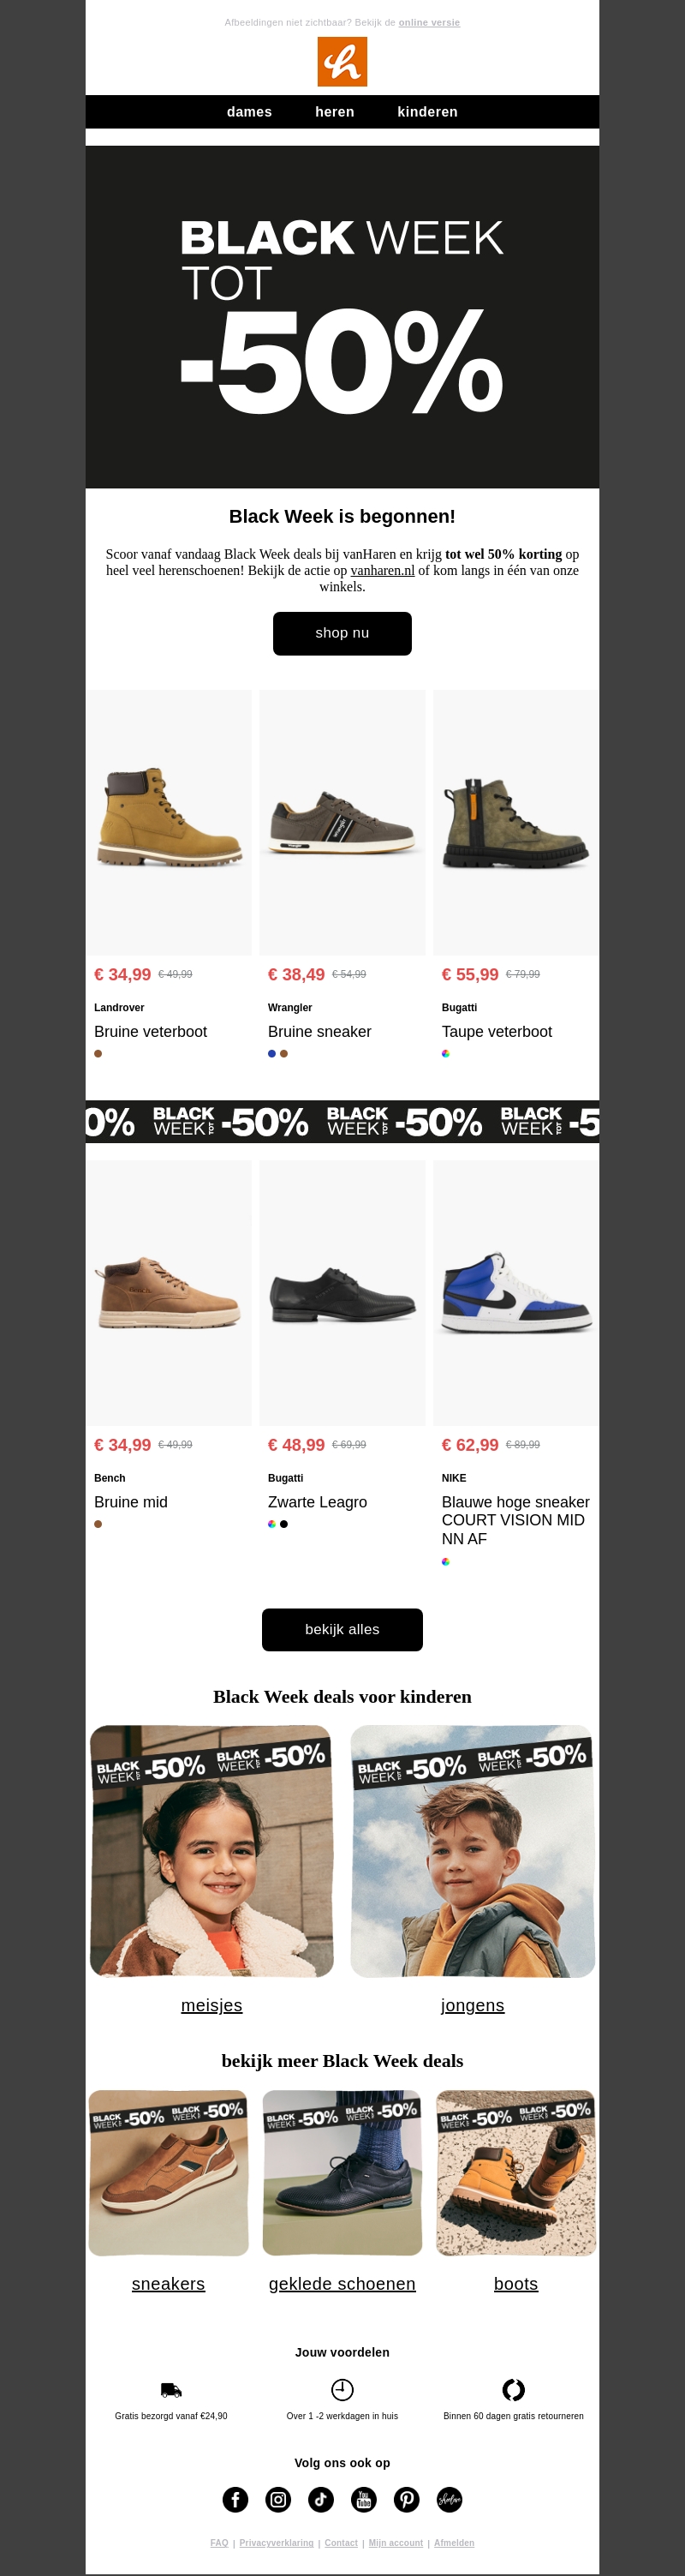Open the Instagram social icon
Screen dimensions: 685x2576
[278, 2499]
